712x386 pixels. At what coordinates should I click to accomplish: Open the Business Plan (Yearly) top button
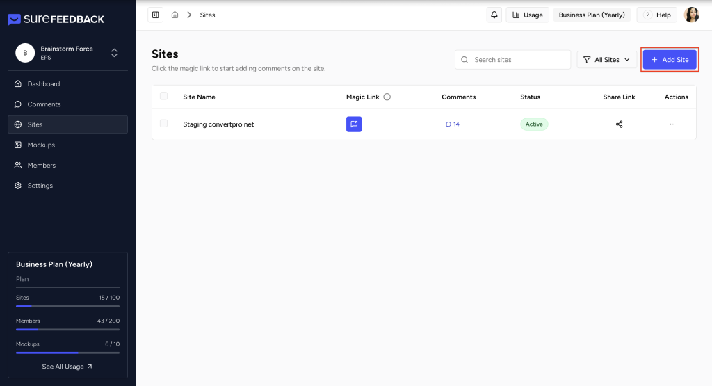(591, 15)
